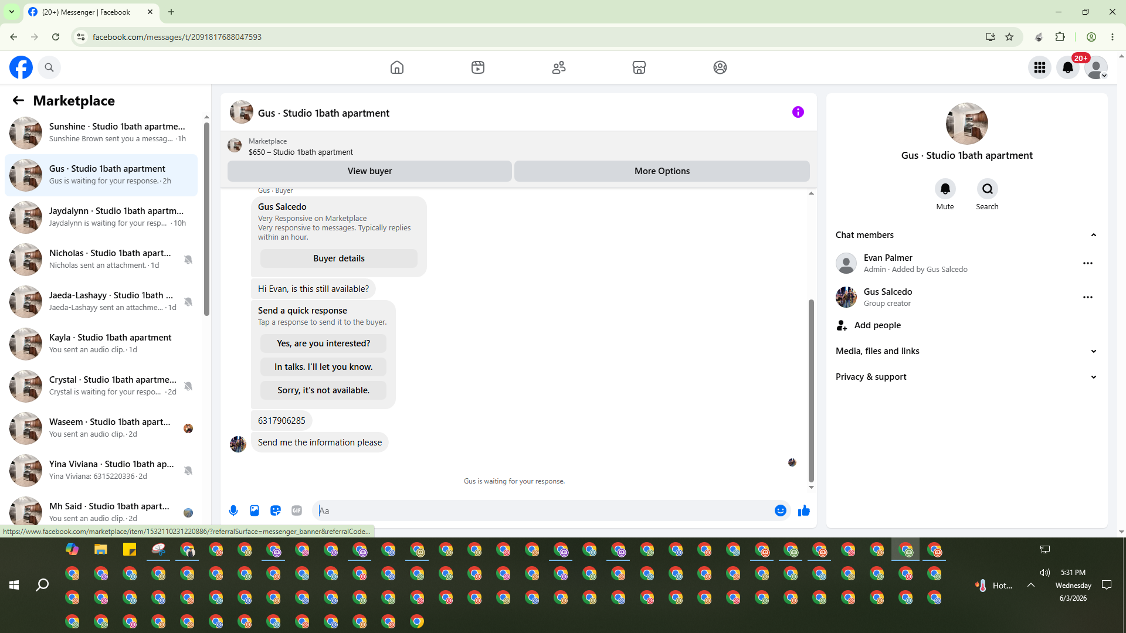
Task: Search in the conversation
Action: click(x=988, y=189)
